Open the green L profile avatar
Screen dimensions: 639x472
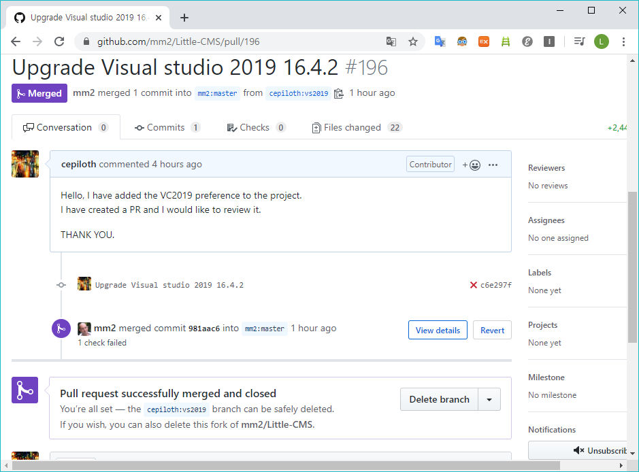[602, 41]
